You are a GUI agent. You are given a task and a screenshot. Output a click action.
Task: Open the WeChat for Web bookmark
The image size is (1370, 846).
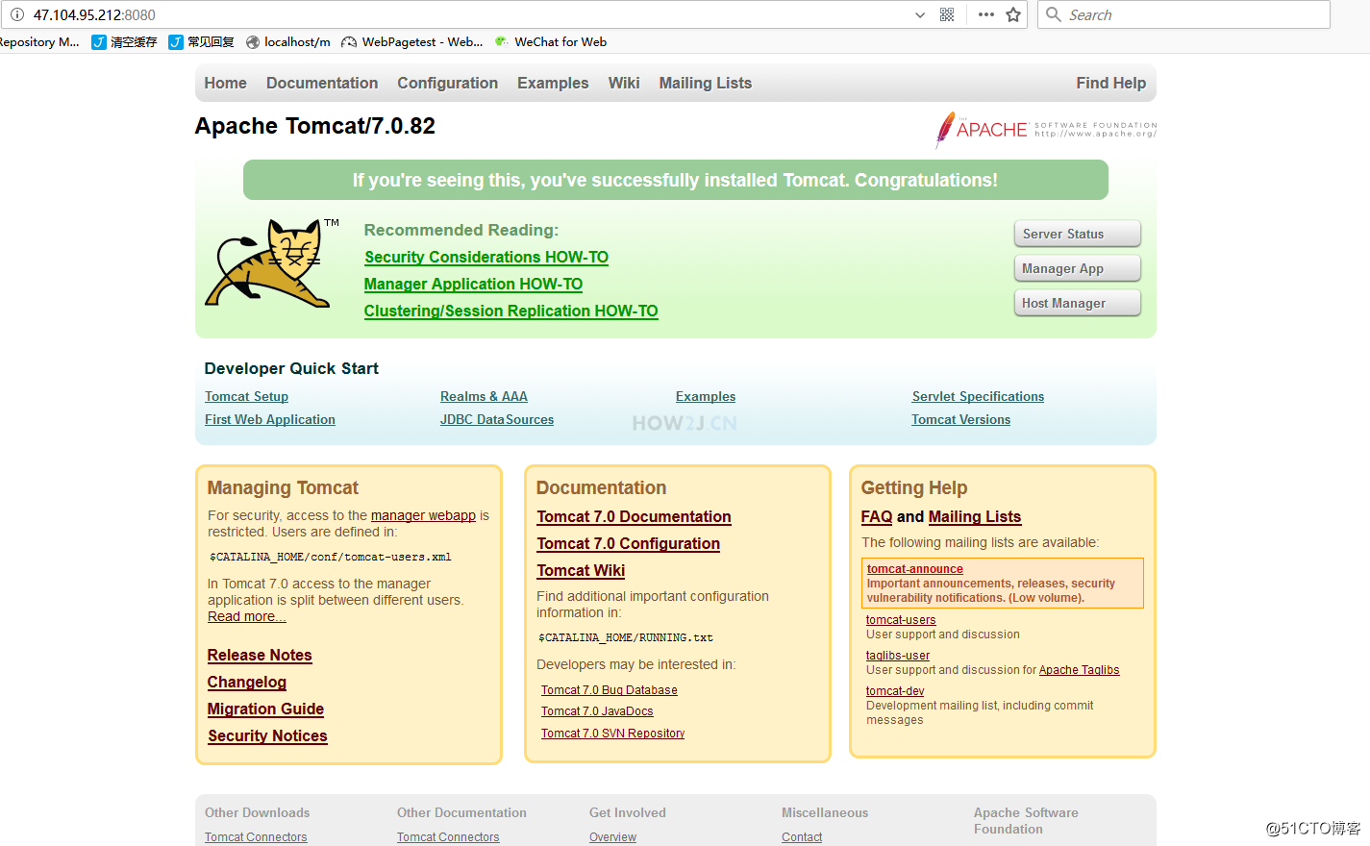coord(551,41)
